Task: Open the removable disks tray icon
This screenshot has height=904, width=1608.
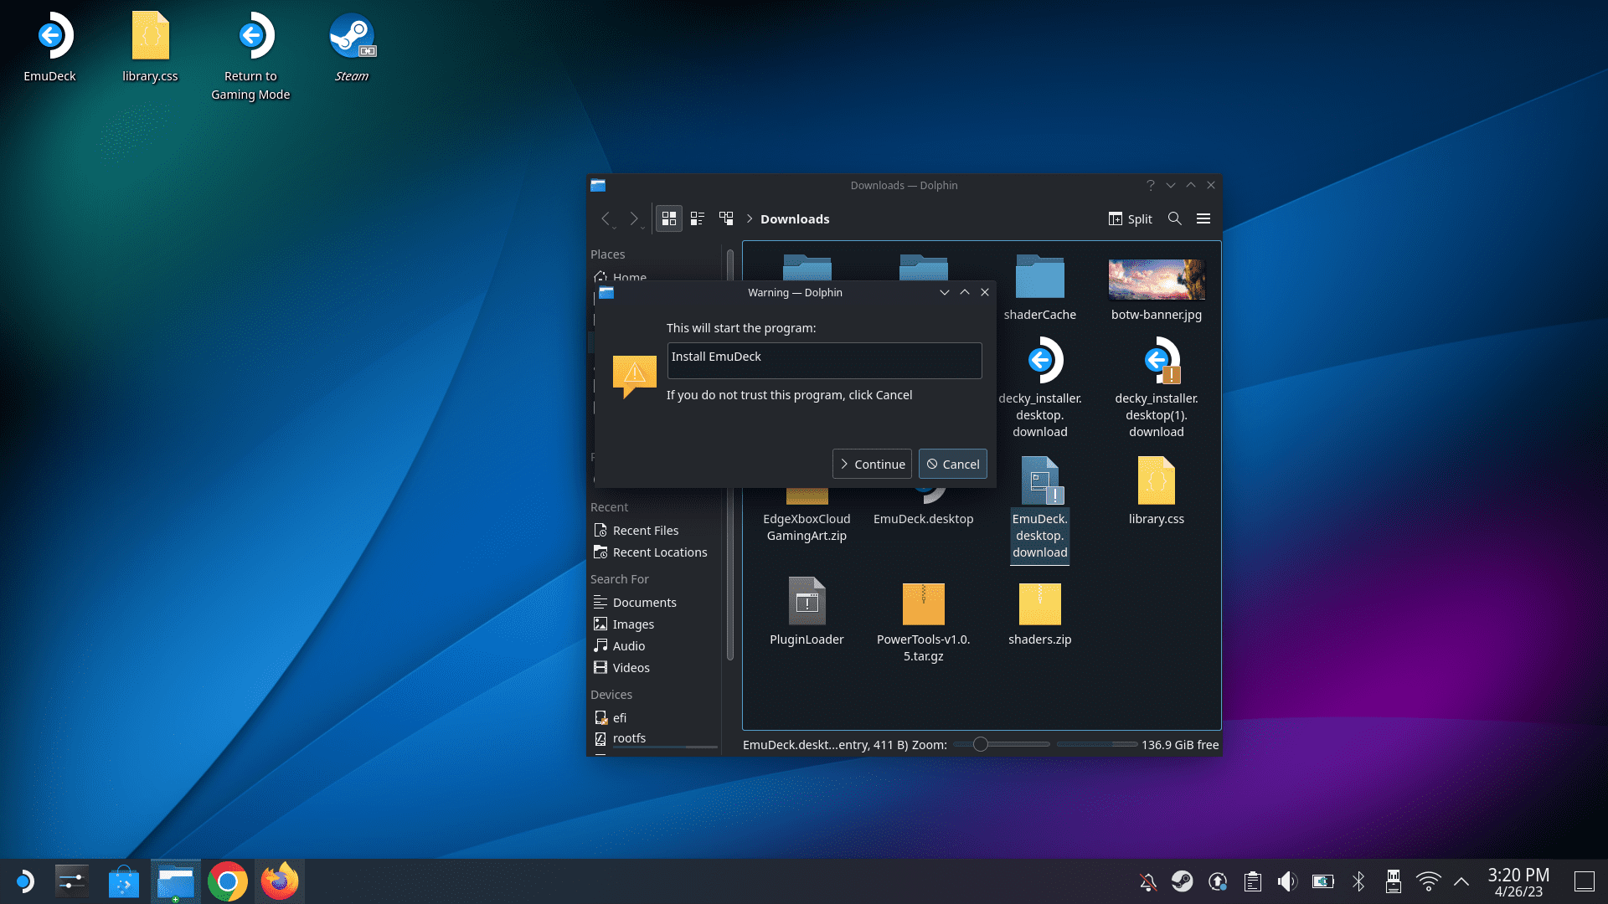Action: click(1393, 881)
